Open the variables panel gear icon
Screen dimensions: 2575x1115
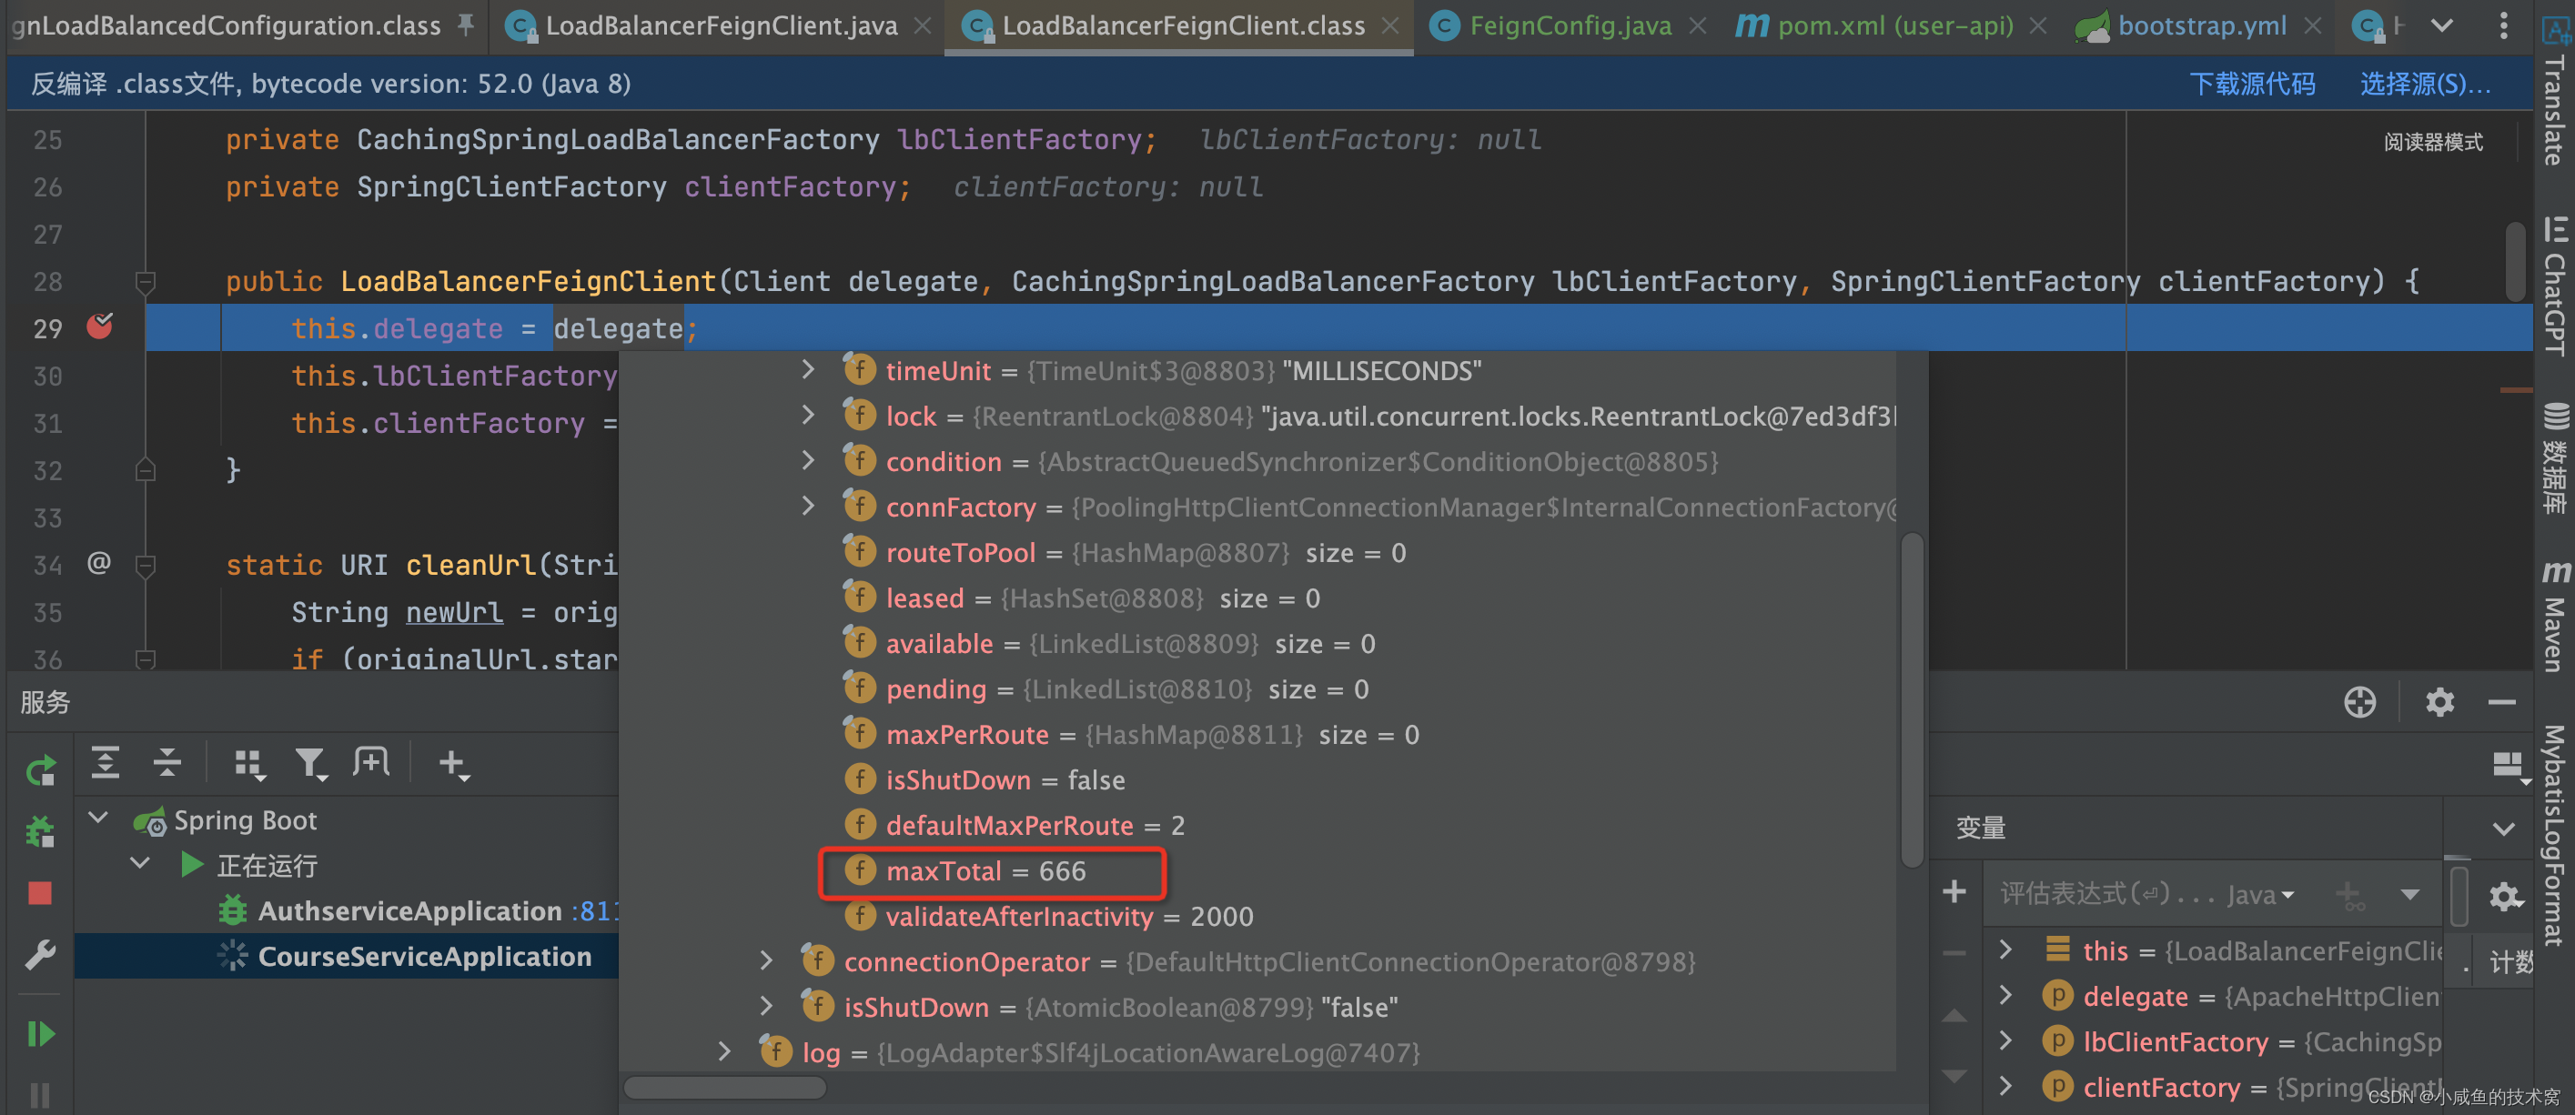pyautogui.click(x=2504, y=896)
